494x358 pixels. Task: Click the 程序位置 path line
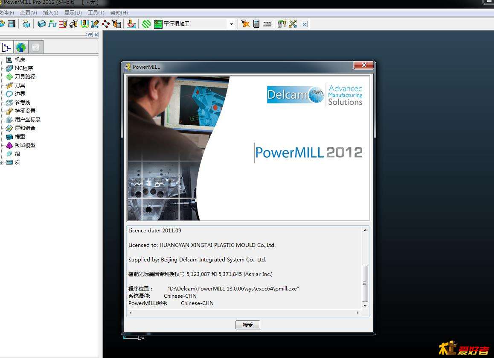[x=214, y=289]
